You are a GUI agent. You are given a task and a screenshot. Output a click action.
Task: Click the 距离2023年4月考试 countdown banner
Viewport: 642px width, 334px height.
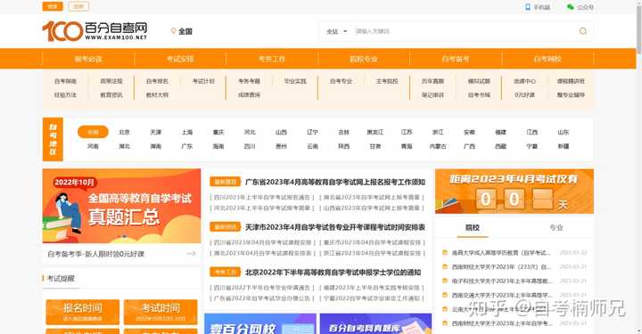(x=514, y=191)
